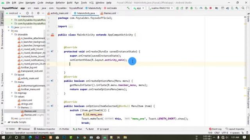
Task: Open Windows Start menu
Action: point(3,137)
